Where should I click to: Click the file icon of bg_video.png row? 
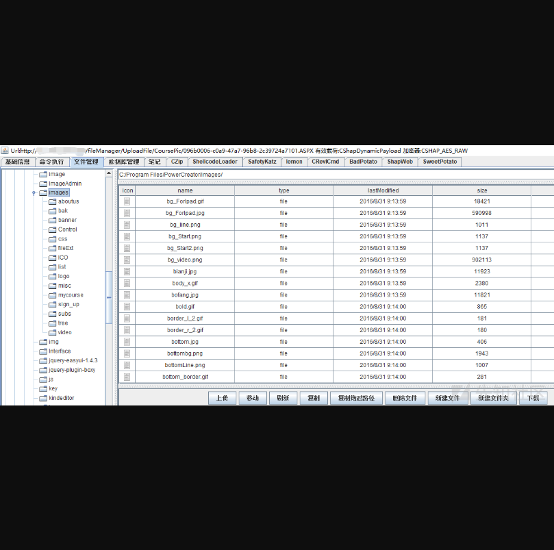pyautogui.click(x=127, y=260)
